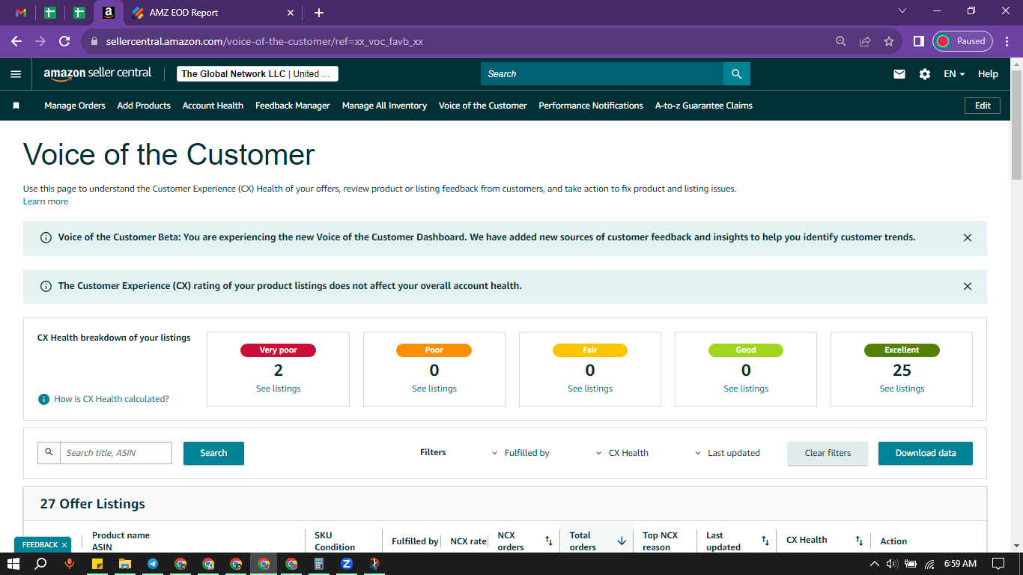This screenshot has height=575, width=1023.
Task: Switch to the AMZ EOD Report tab
Action: (x=213, y=13)
